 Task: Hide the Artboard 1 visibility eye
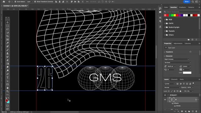165,95
